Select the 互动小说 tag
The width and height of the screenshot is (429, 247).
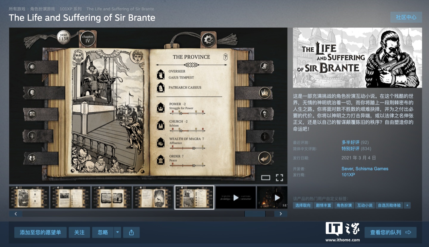[365, 205]
